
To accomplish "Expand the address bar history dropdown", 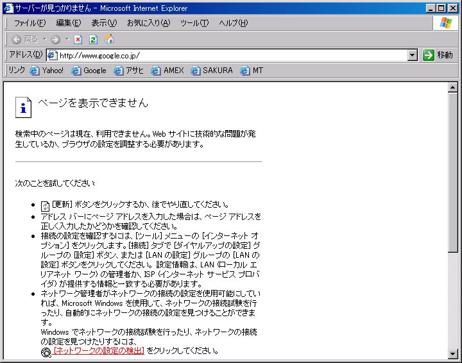I will tap(413, 55).
